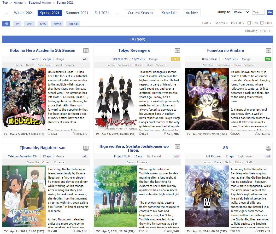Go to Anime breadcrumb link

18,3
